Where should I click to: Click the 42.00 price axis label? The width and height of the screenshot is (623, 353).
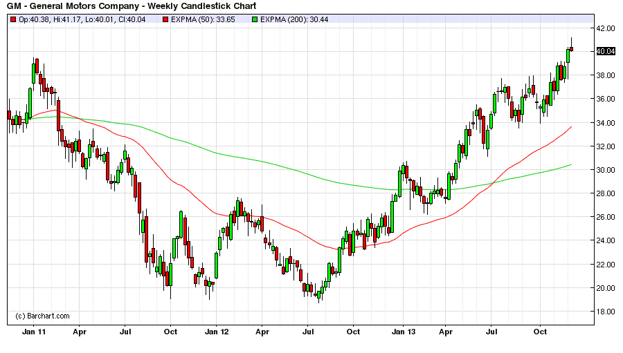606,28
